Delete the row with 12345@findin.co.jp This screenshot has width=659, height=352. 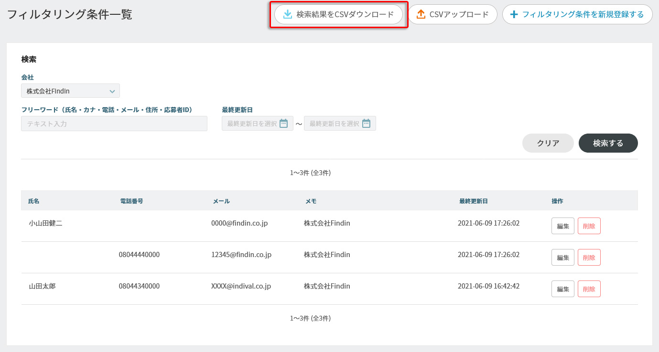[x=589, y=258]
